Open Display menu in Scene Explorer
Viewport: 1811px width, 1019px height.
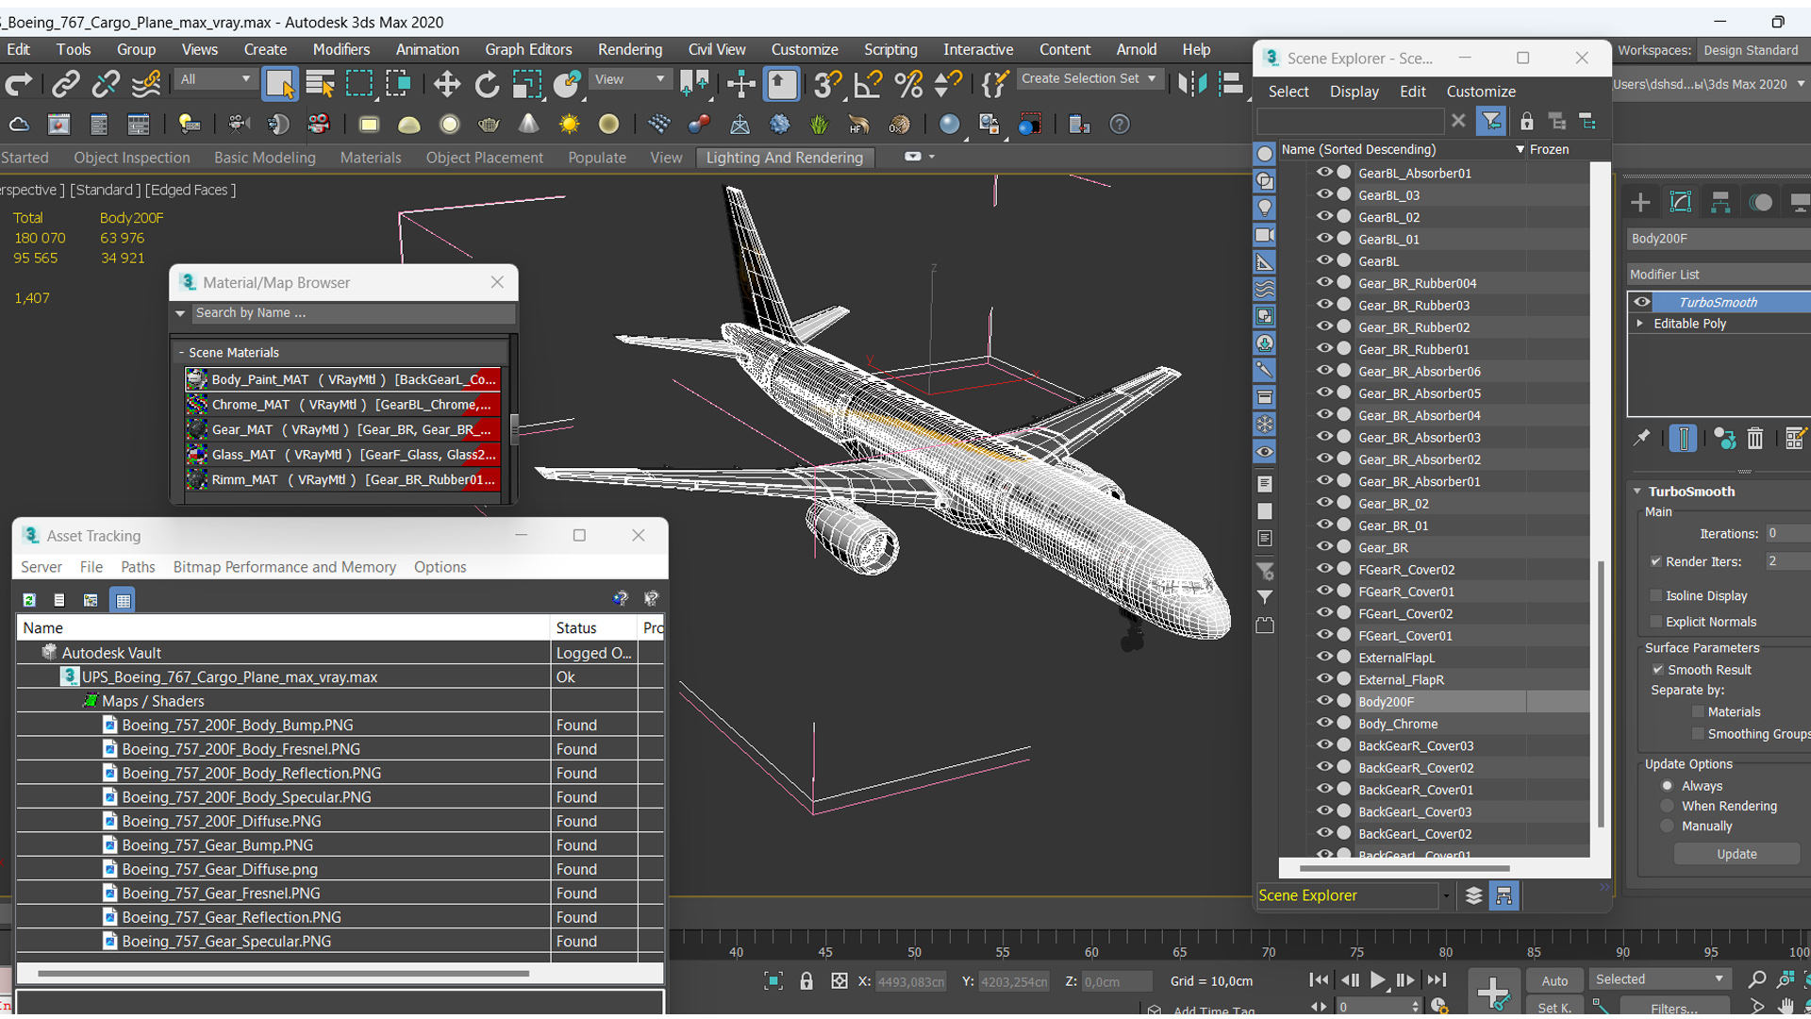(1354, 92)
